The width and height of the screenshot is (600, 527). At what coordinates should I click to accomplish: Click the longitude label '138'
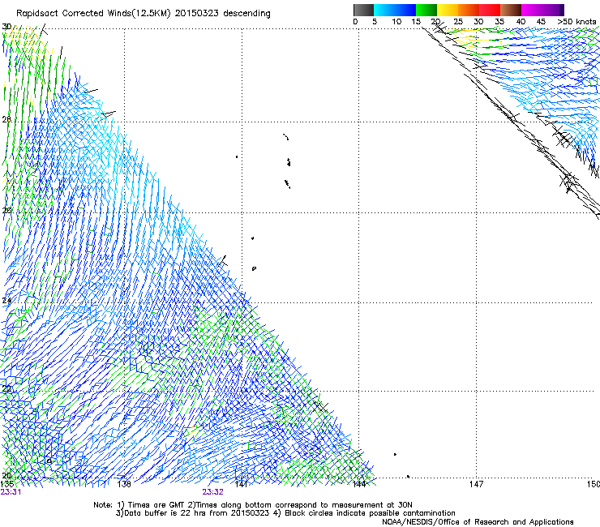pos(124,484)
